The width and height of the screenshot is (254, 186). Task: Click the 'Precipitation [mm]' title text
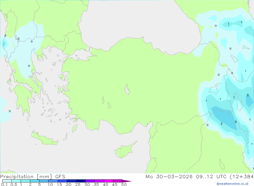(x=26, y=176)
